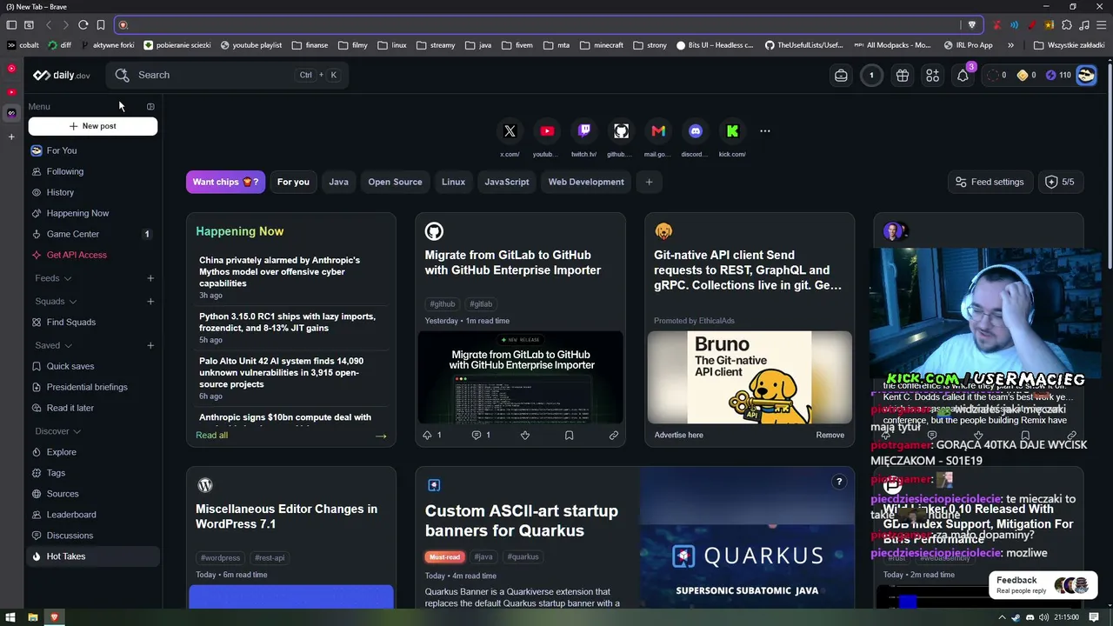The image size is (1113, 626).
Task: Switch to the JavaScript feed tab
Action: [507, 182]
